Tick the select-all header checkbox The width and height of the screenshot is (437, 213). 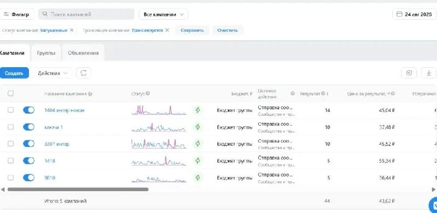coord(10,93)
